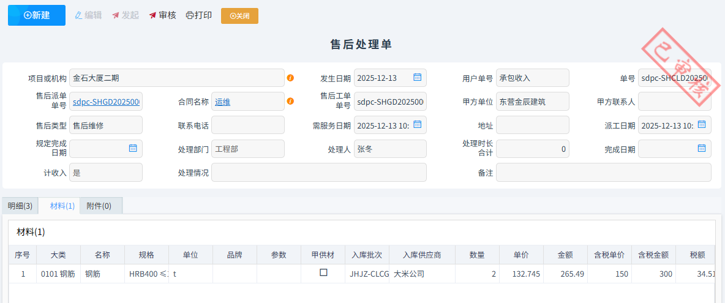Click the 发起 send toolbar item
725x303 pixels.
point(126,15)
